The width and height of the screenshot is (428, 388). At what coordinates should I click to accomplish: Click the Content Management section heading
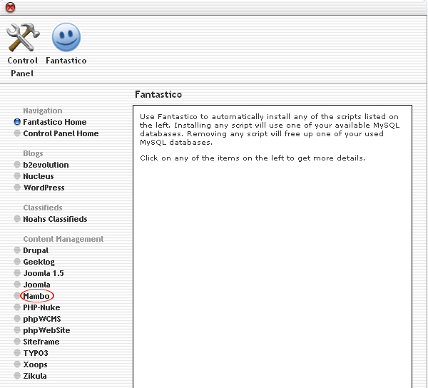(63, 240)
